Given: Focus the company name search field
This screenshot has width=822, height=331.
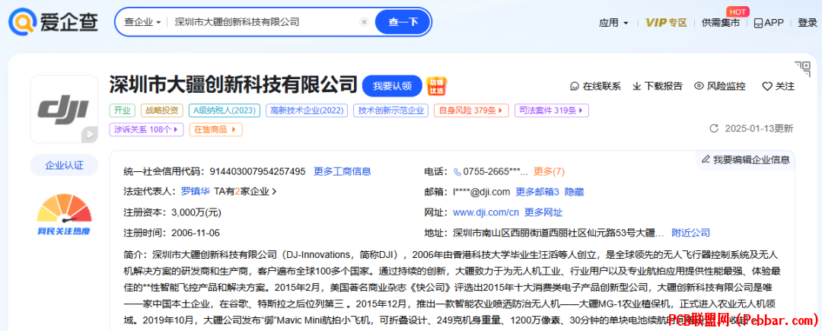Looking at the screenshot, I should pos(263,22).
